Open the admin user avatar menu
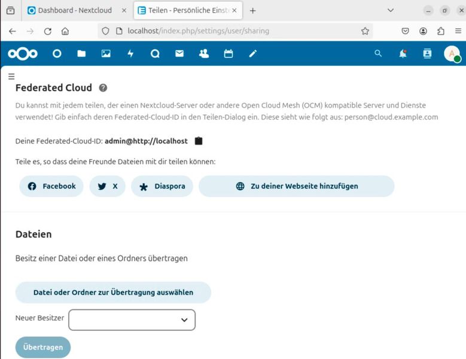Screen dimensions: 466x359 [452, 54]
